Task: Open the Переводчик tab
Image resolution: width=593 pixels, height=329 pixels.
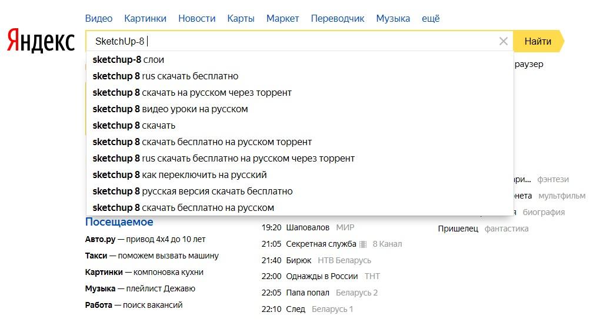Action: 337,19
